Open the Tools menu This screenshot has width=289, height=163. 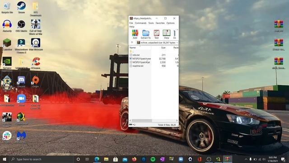pyautogui.click(x=151, y=23)
